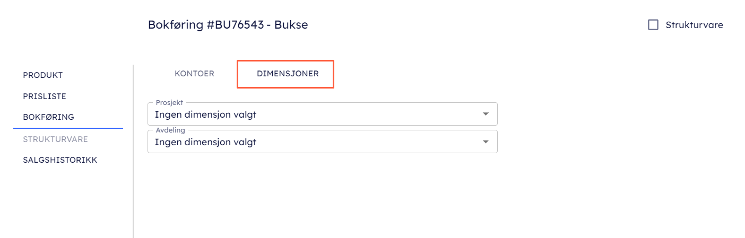The image size is (745, 238).
Task: Click 'Ingen dimensjon valgt' in Prosjekt field
Action: [206, 114]
